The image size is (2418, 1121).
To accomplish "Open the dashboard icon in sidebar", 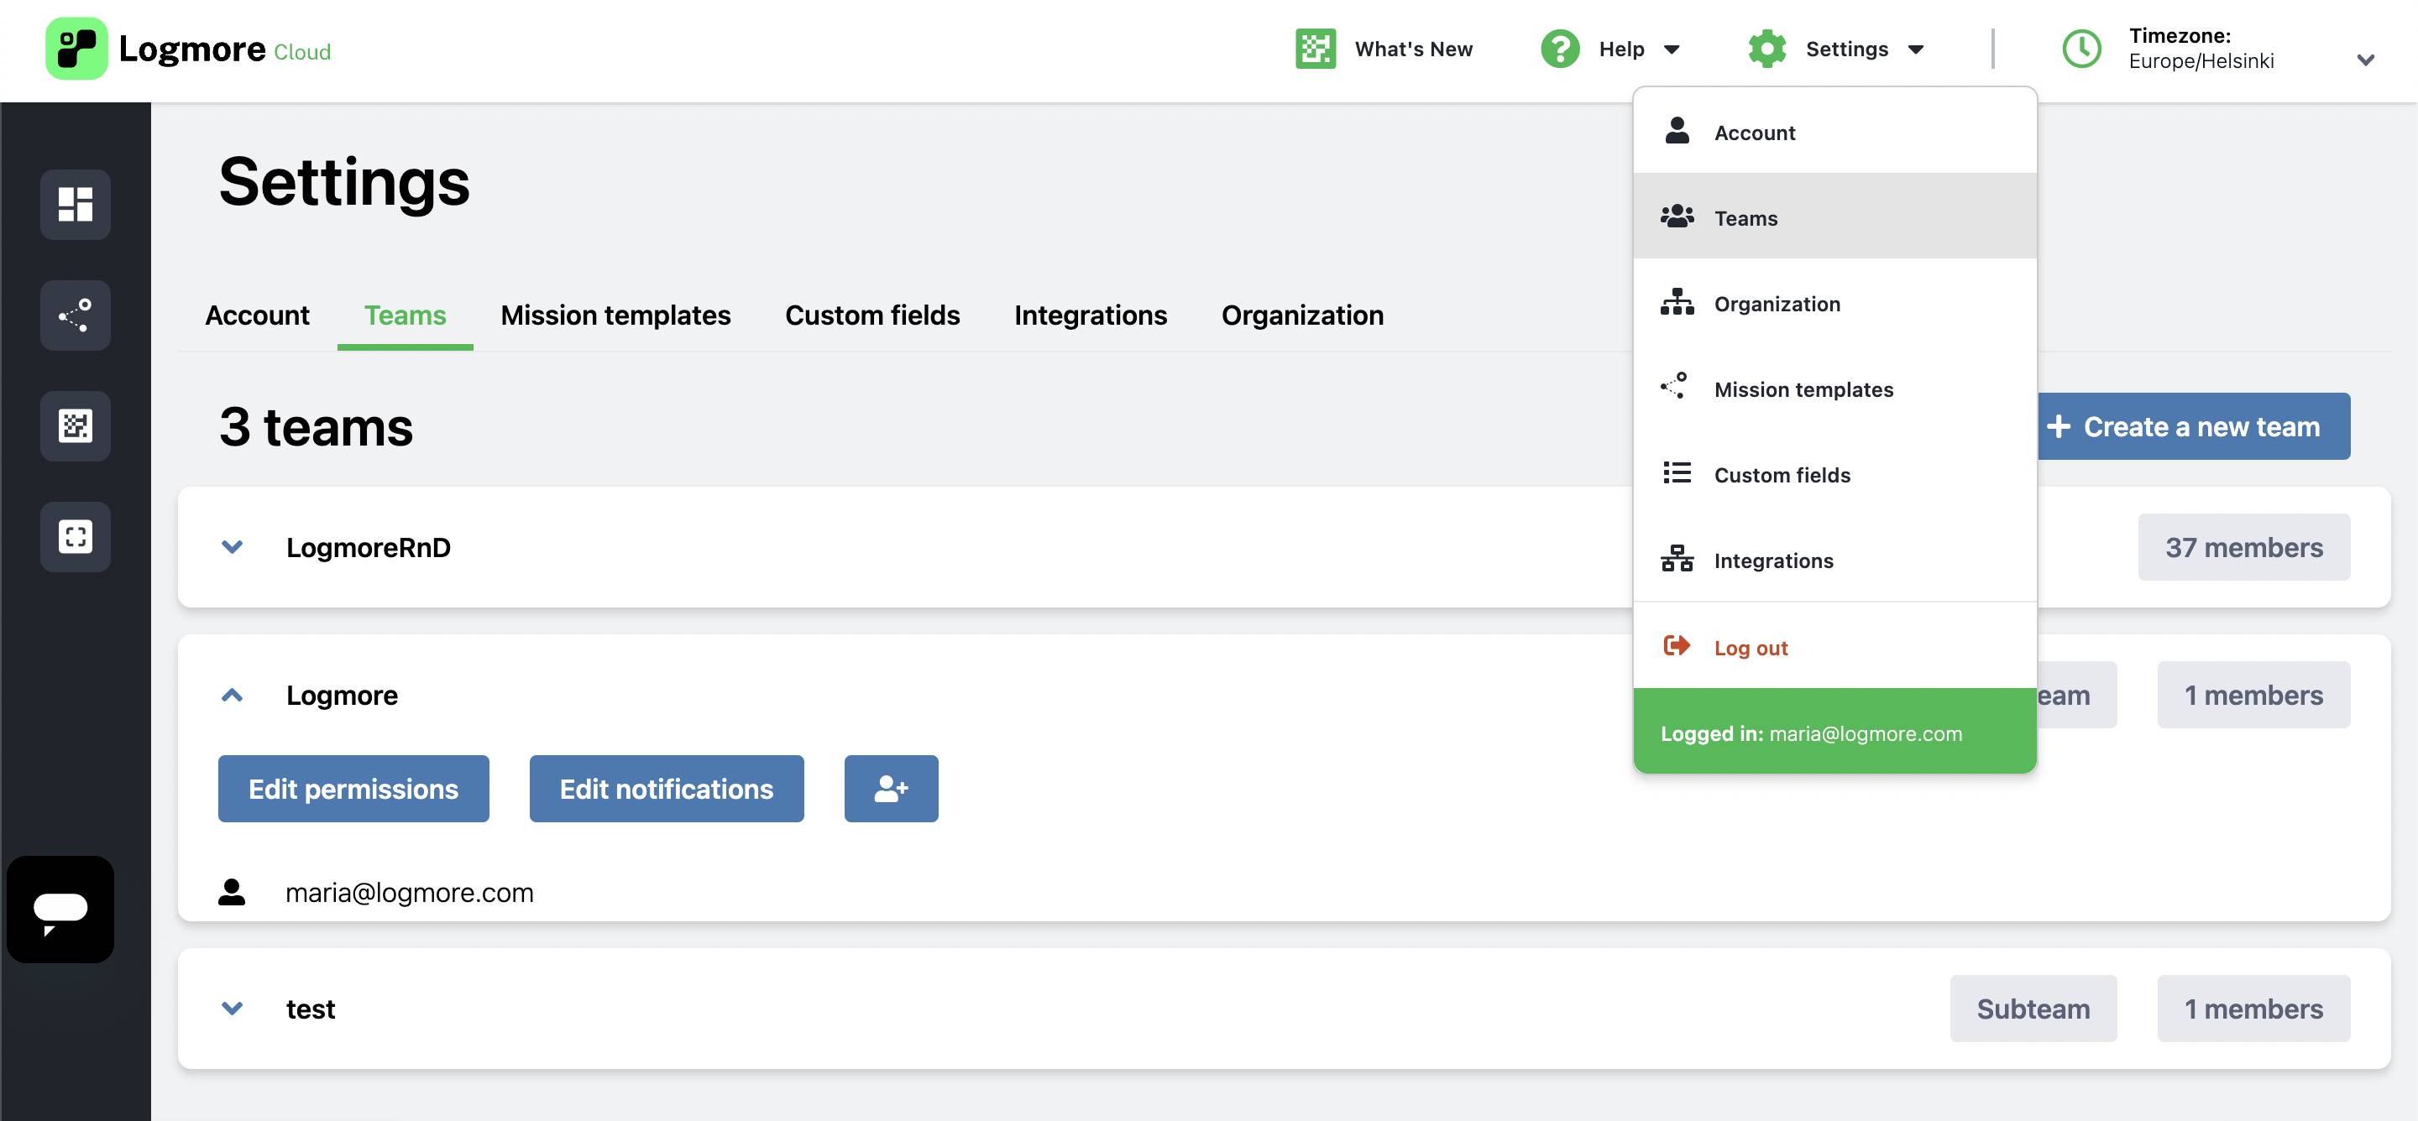I will click(75, 204).
